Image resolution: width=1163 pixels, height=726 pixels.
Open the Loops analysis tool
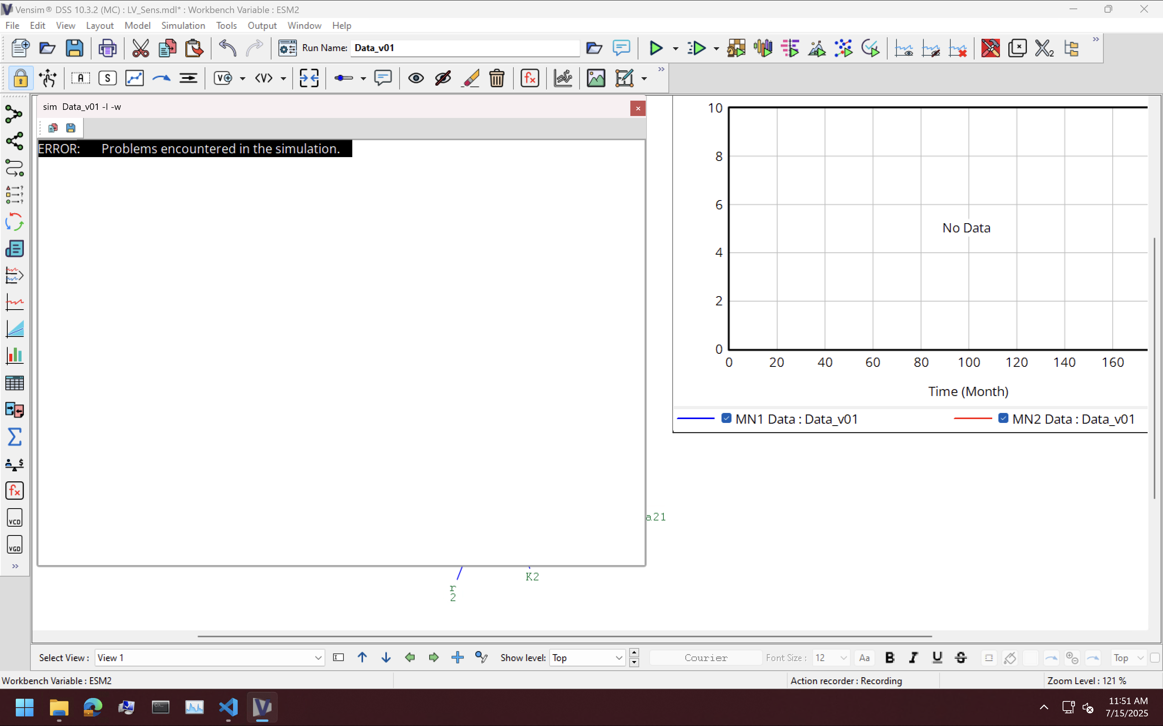[14, 222]
